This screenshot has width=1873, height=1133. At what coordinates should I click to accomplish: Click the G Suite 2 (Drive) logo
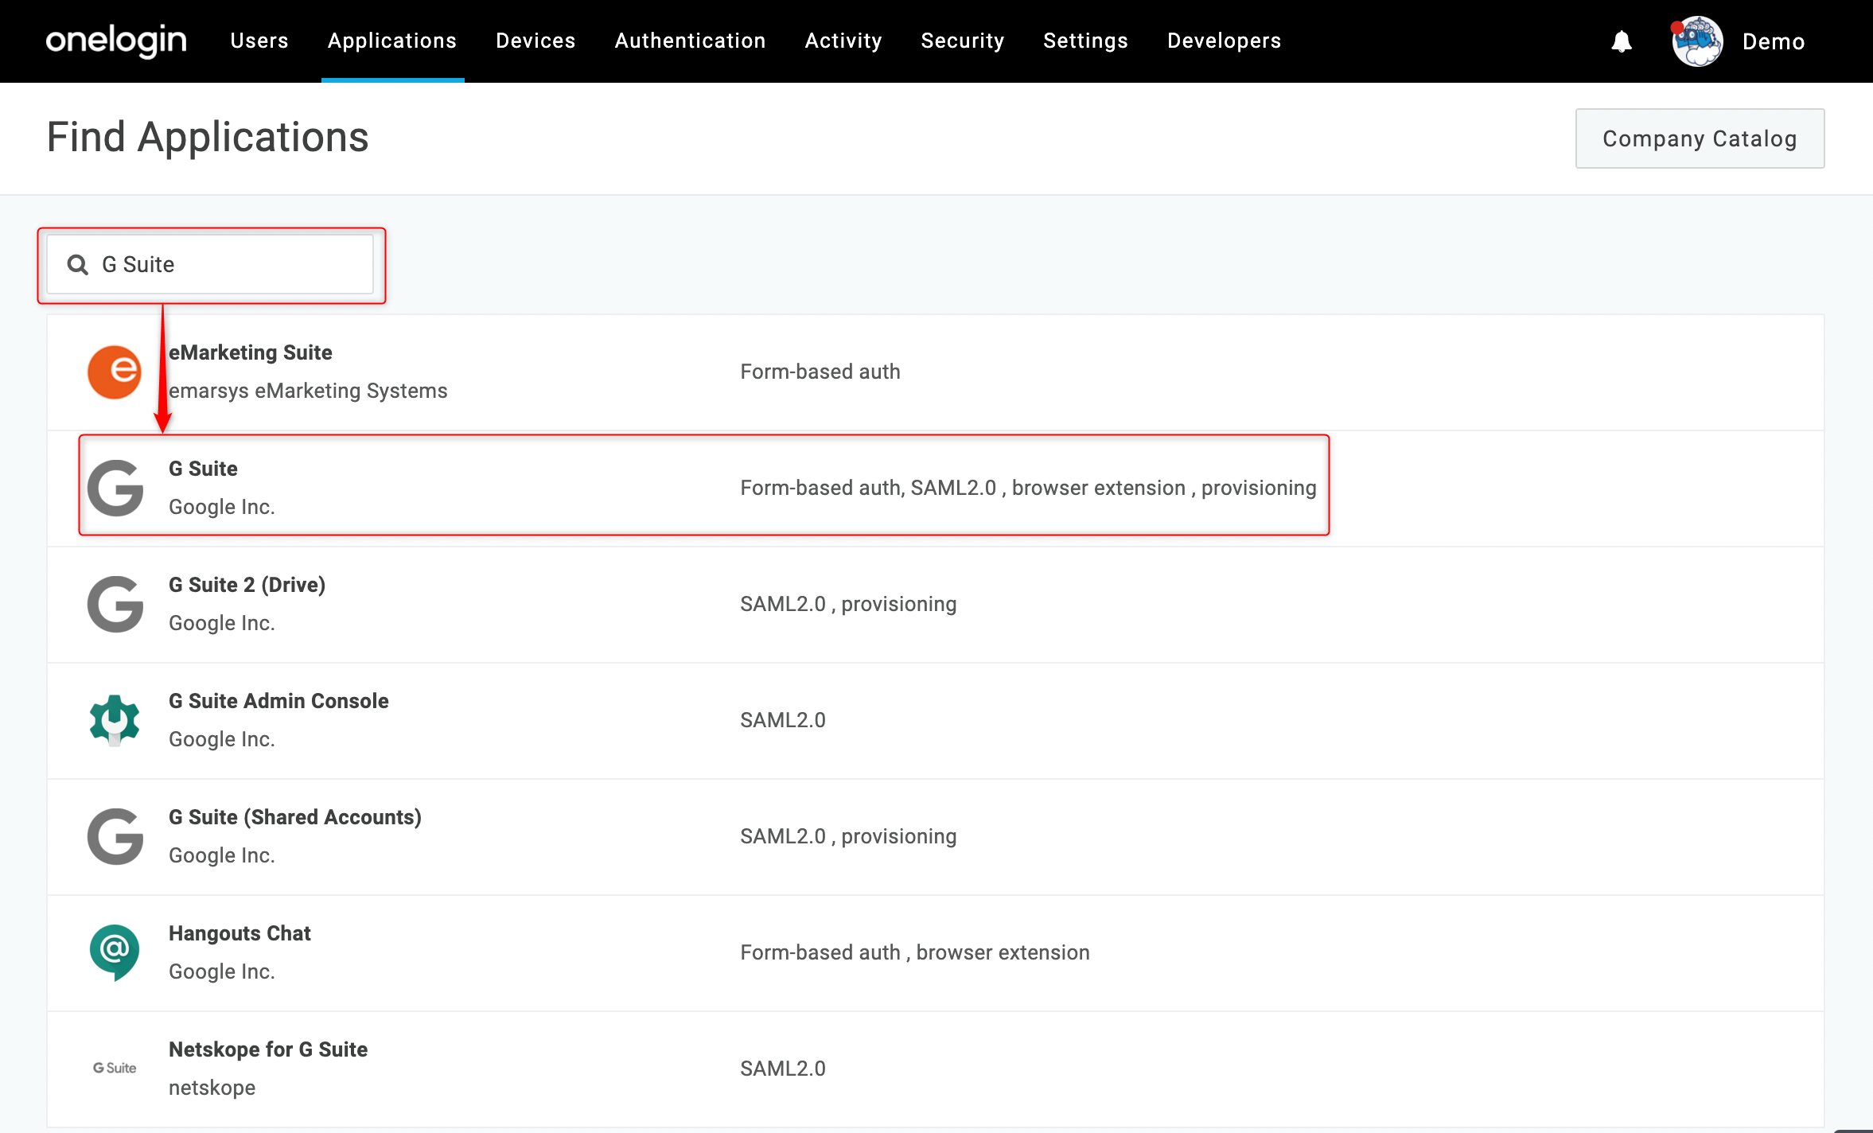[x=115, y=604]
